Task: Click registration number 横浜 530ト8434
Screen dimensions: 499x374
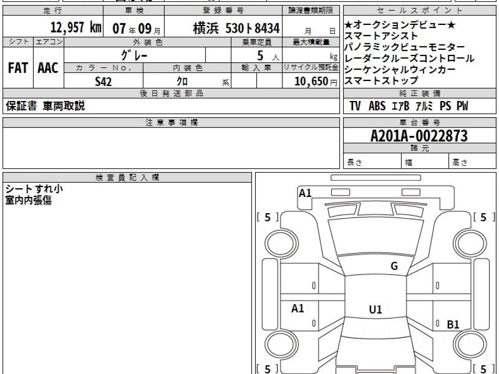Action: (236, 28)
